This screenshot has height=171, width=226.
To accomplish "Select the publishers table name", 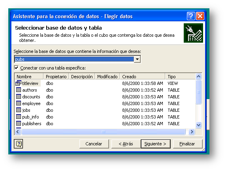I will [x=32, y=124].
